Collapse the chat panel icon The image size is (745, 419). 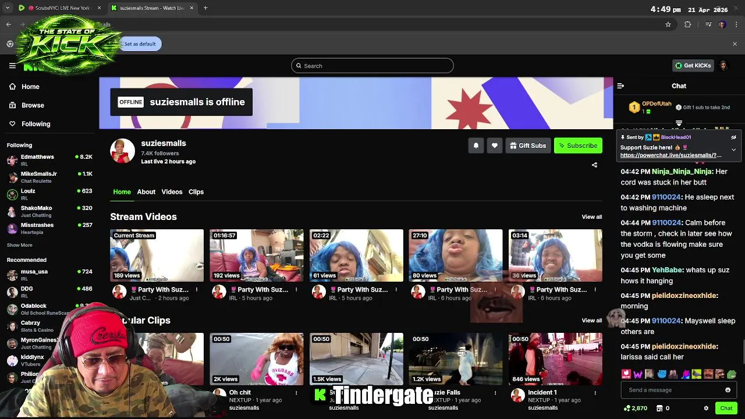pyautogui.click(x=620, y=86)
